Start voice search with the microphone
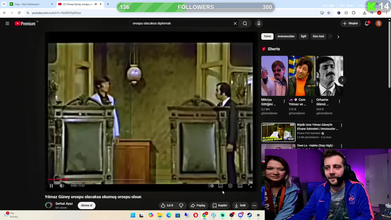 click(259, 24)
